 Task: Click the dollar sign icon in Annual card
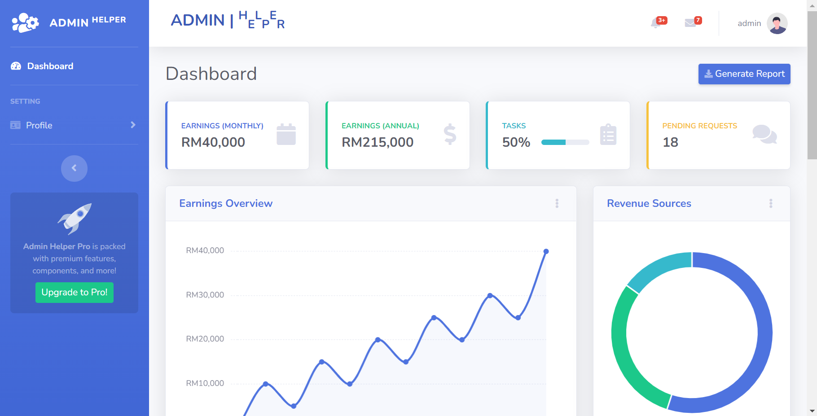pos(450,134)
